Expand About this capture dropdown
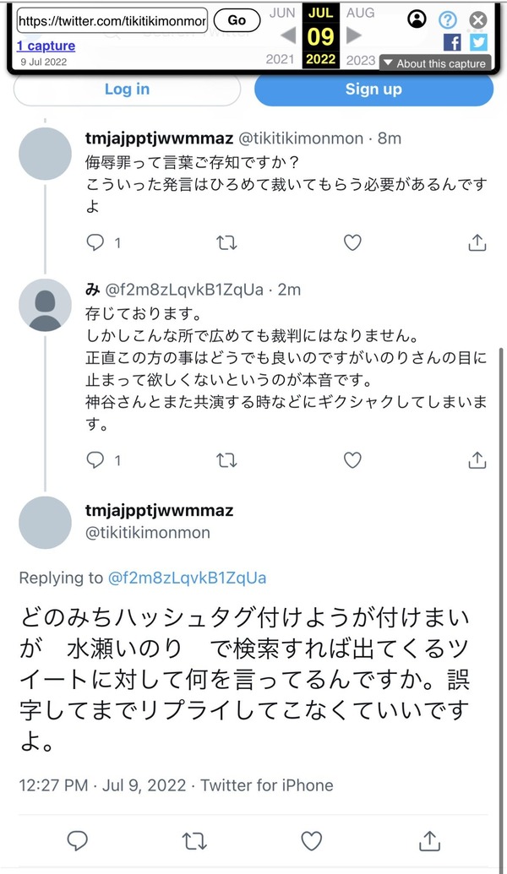 coord(435,63)
